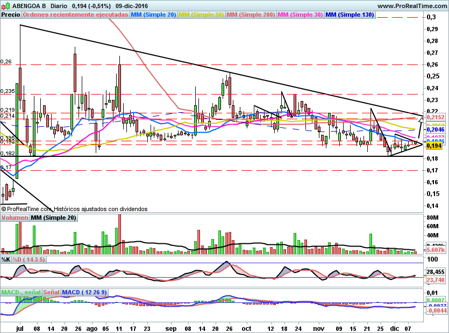Image resolution: width=449 pixels, height=333 pixels.
Task: Click the MACD (12 26 9) label
Action: point(84,292)
